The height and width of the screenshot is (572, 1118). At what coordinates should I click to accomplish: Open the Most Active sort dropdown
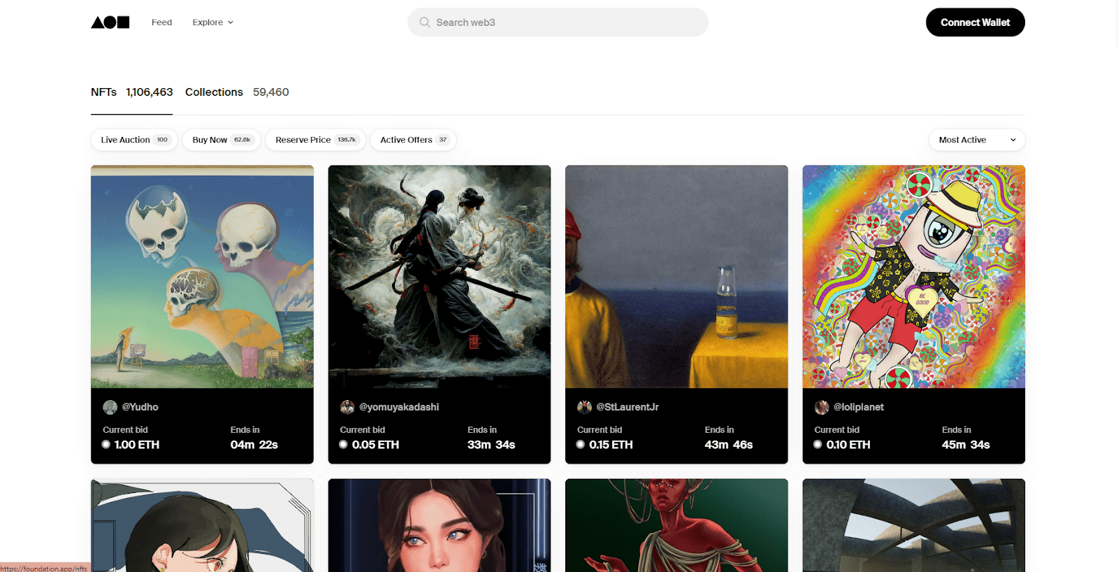(976, 140)
